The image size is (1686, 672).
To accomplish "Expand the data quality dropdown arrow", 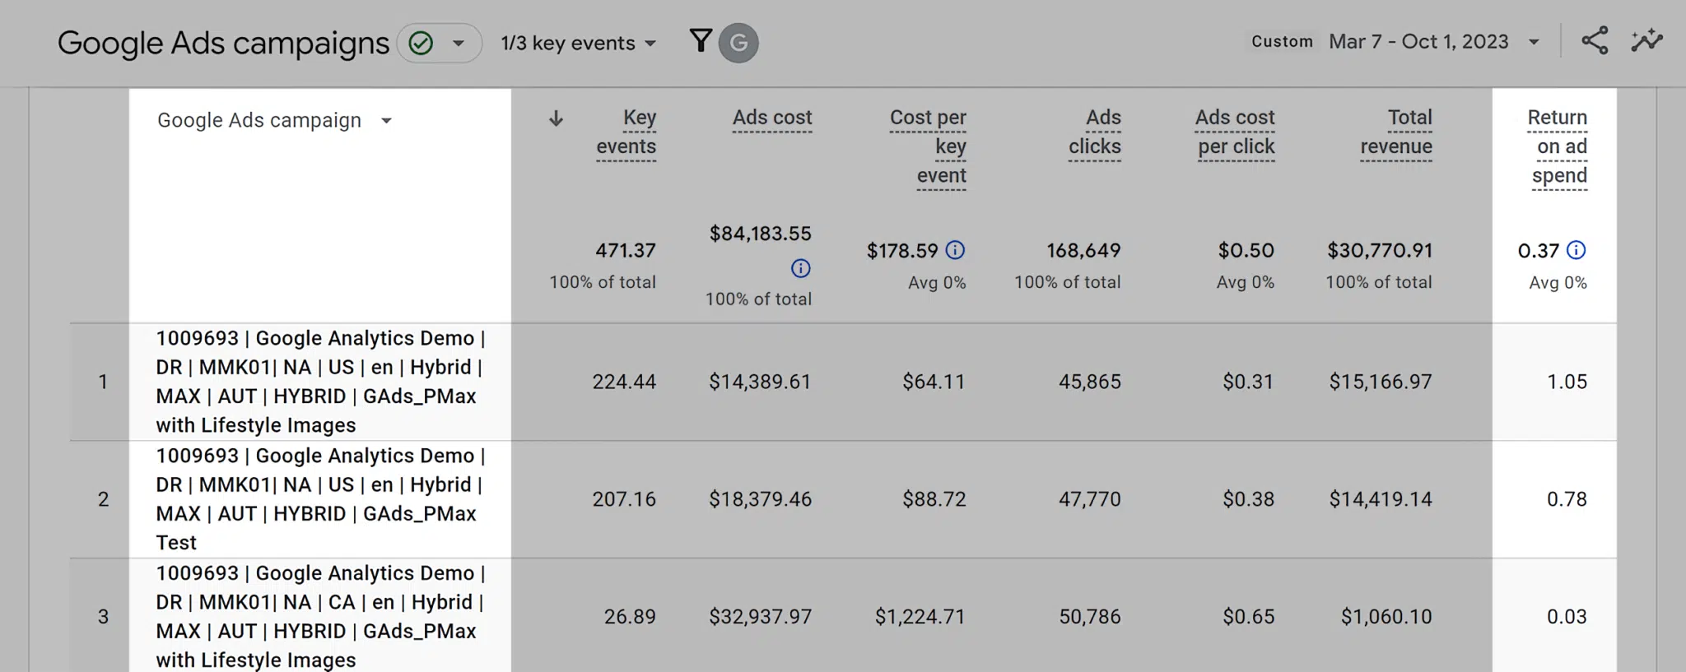I will tap(458, 42).
